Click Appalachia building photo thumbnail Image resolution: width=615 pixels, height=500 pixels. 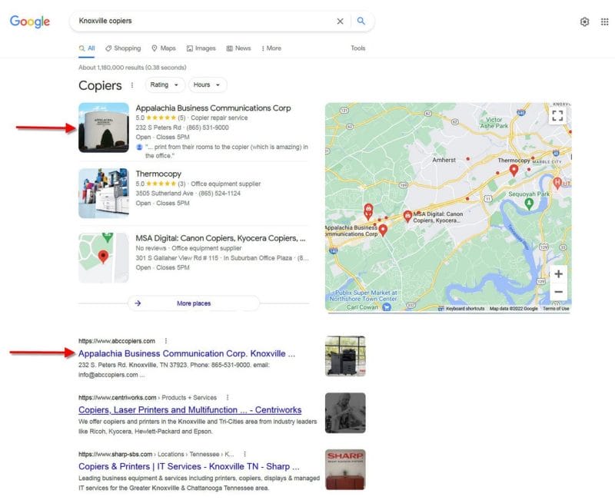104,127
